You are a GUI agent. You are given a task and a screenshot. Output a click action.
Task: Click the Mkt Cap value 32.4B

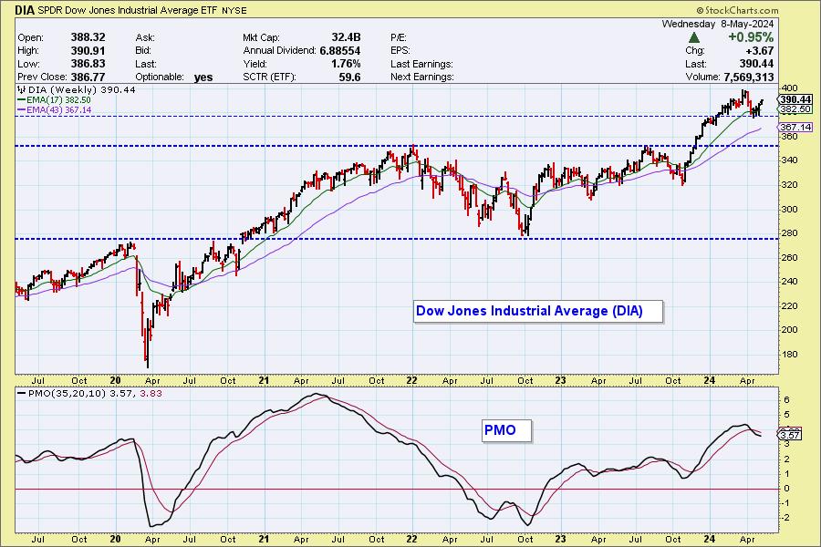tap(346, 37)
